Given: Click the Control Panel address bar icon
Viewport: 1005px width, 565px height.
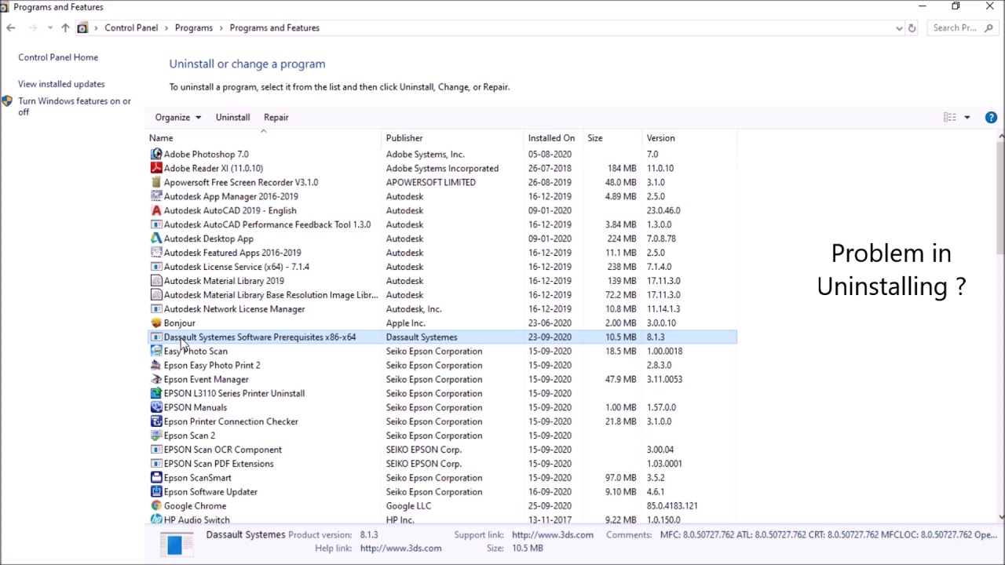Looking at the screenshot, I should point(82,28).
